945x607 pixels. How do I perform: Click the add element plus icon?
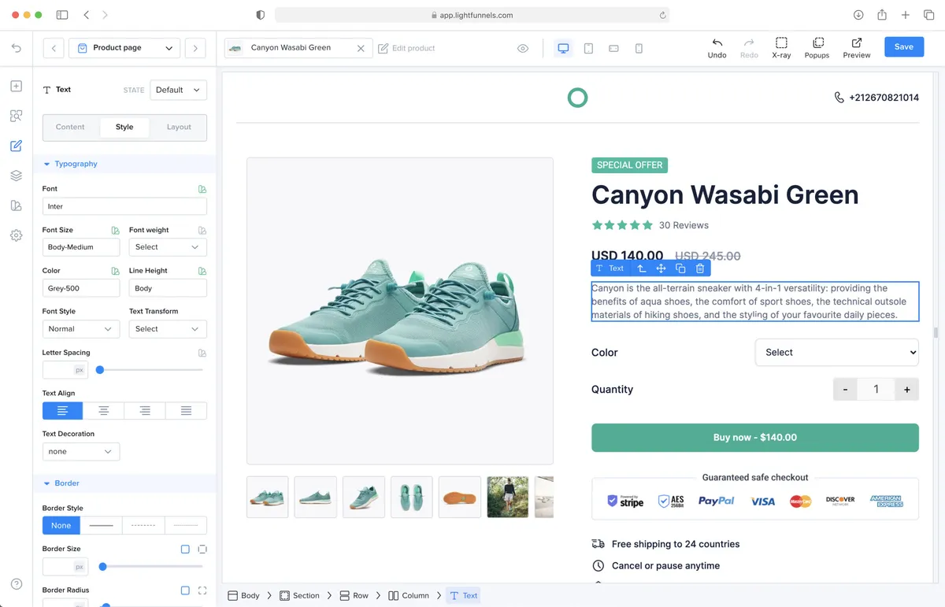pos(16,87)
